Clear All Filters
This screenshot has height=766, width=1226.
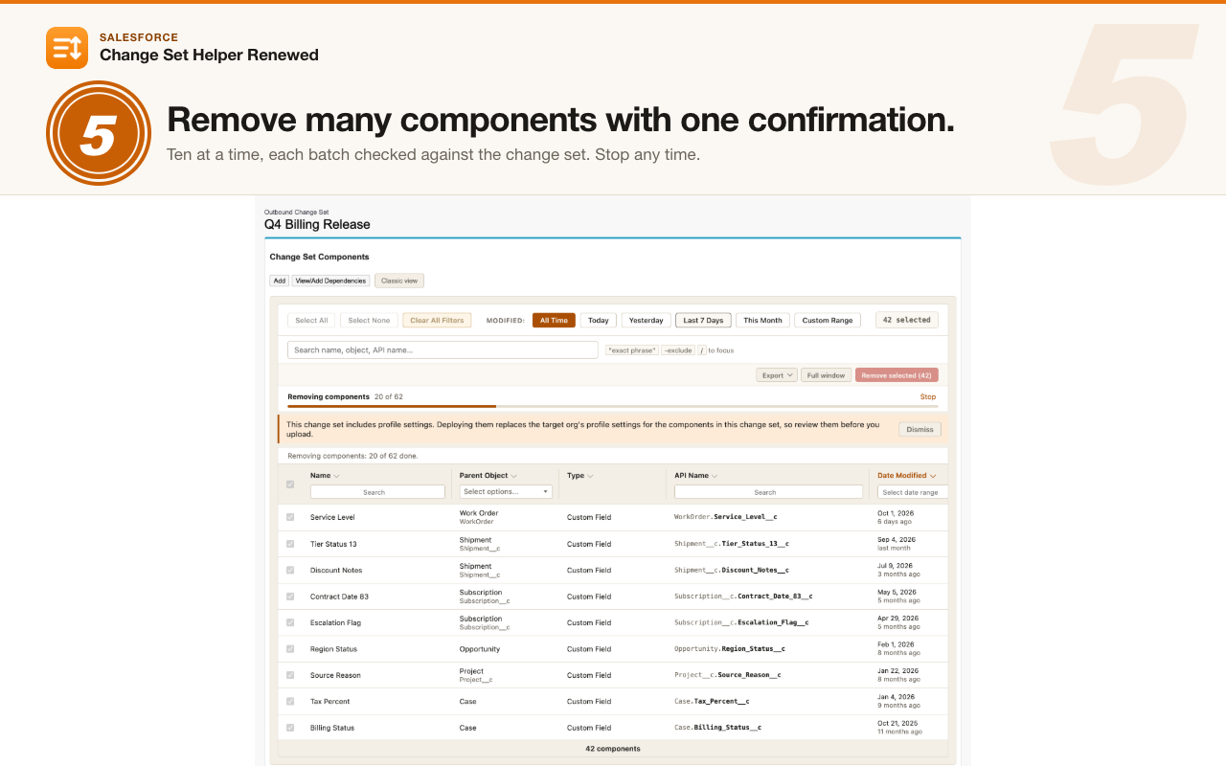click(437, 321)
